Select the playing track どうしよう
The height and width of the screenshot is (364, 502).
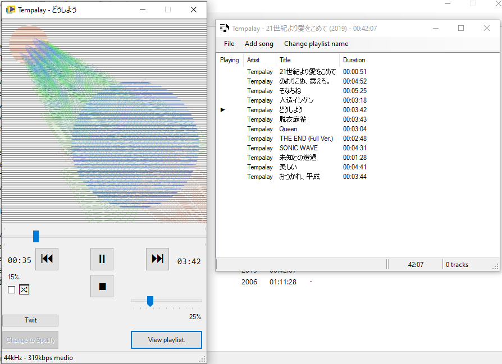[291, 110]
